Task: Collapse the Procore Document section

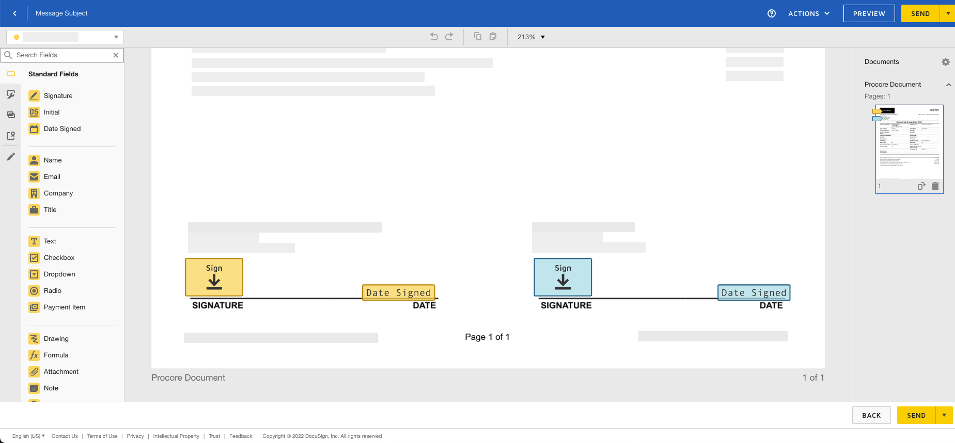Action: click(x=948, y=85)
